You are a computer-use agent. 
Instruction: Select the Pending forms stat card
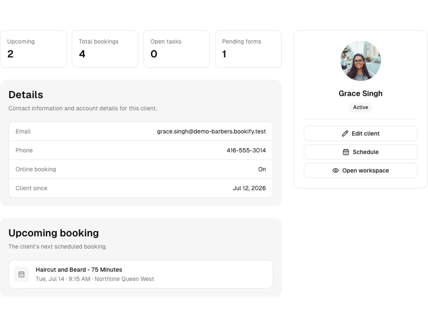248,49
